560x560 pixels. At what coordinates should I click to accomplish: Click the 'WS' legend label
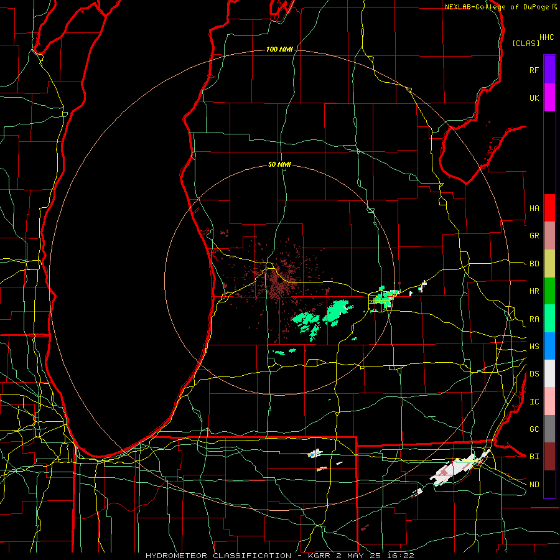534,347
